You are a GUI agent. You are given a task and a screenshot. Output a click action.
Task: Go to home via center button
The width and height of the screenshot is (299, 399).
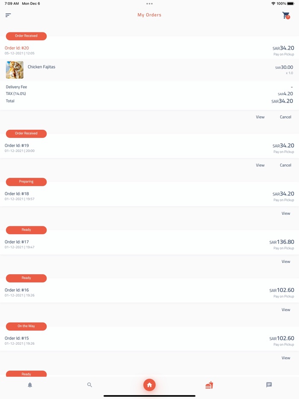149,385
